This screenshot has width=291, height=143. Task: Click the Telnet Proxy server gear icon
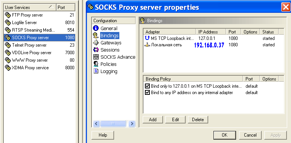pos(8,45)
